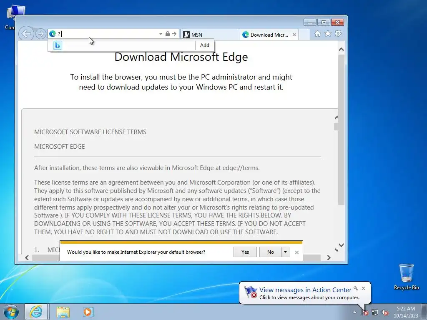Click the muted volume tray icon

click(x=385, y=312)
